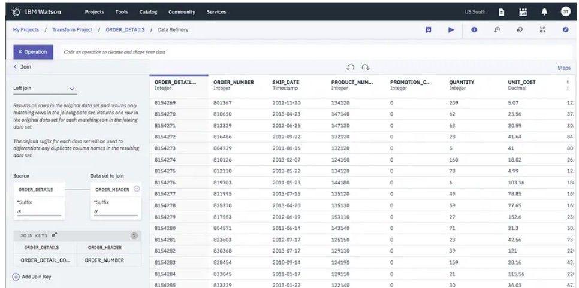Redo the last step
Viewport: 579px width, 288px height.
tap(366, 68)
